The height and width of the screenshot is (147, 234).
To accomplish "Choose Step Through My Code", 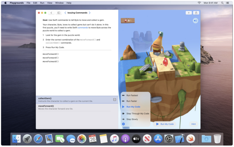I will click(x=137, y=113).
